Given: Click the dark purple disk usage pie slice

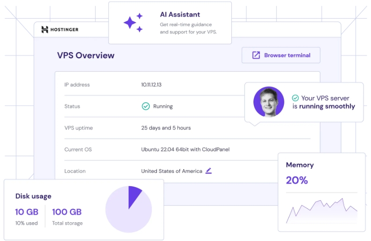Looking at the screenshot, I should click(134, 195).
